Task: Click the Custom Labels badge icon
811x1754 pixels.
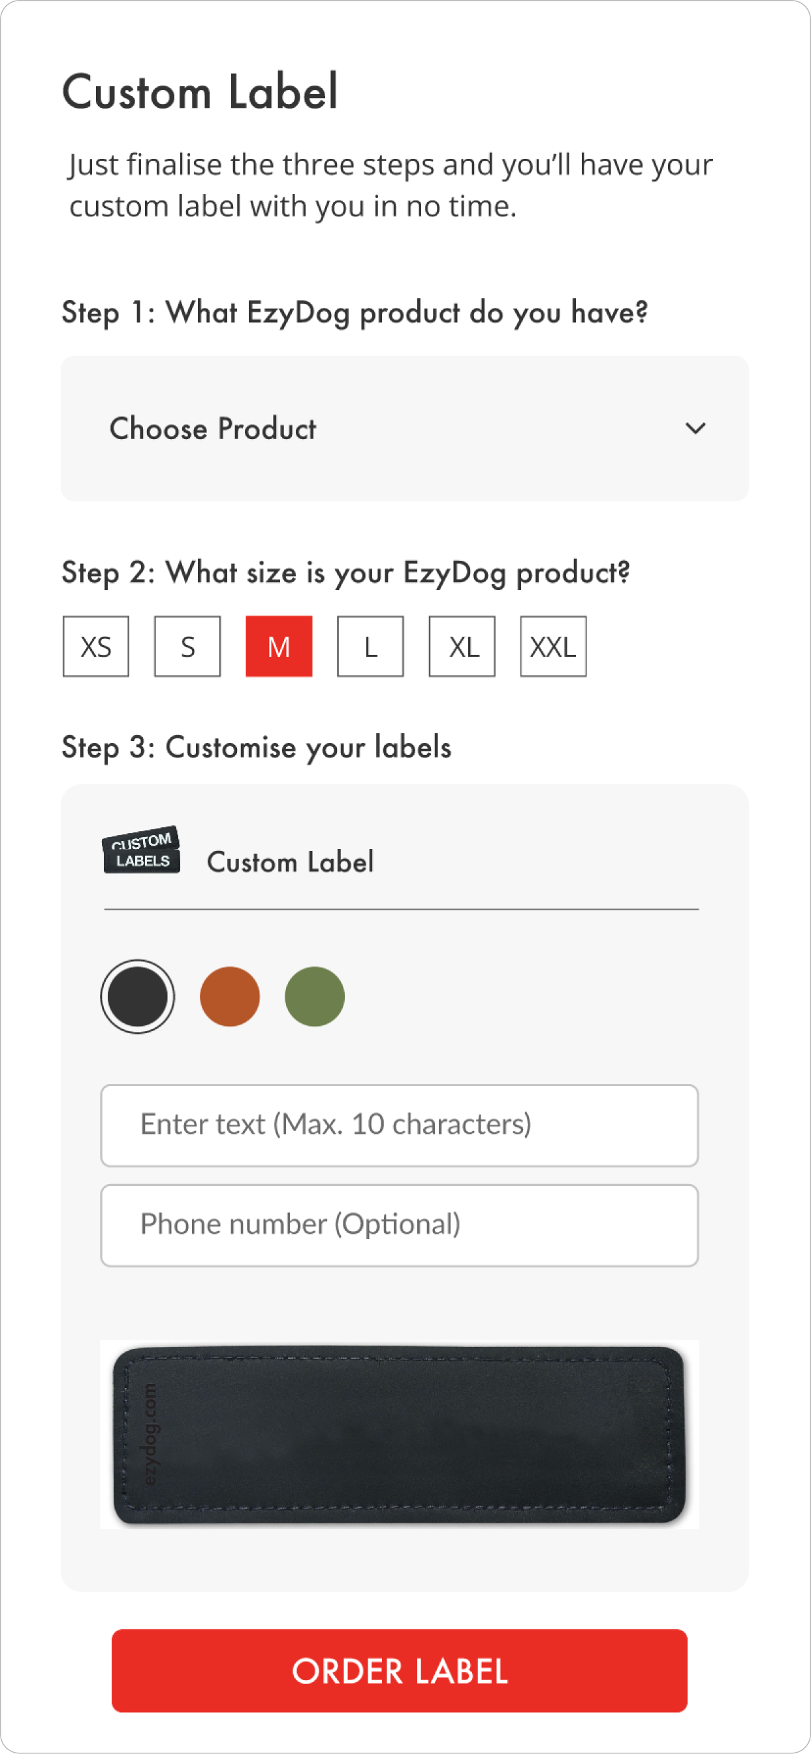Action: (142, 850)
